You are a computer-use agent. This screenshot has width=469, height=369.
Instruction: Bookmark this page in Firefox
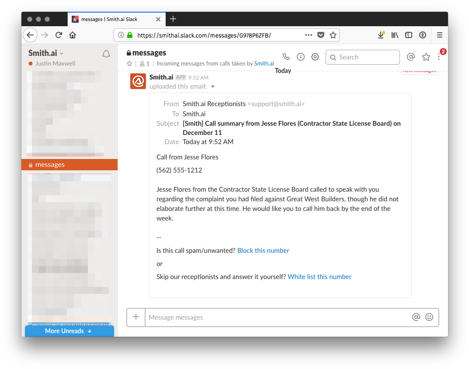tap(333, 34)
